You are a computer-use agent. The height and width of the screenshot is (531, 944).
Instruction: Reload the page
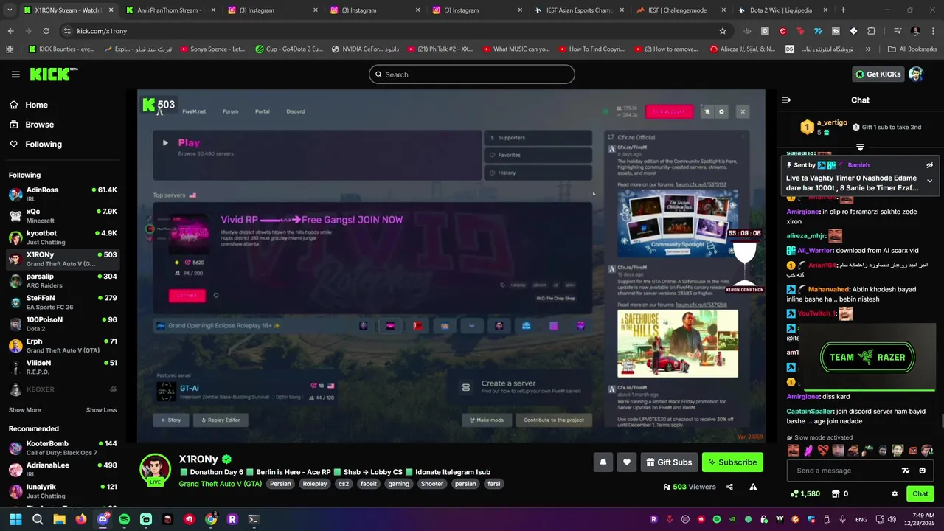click(46, 31)
